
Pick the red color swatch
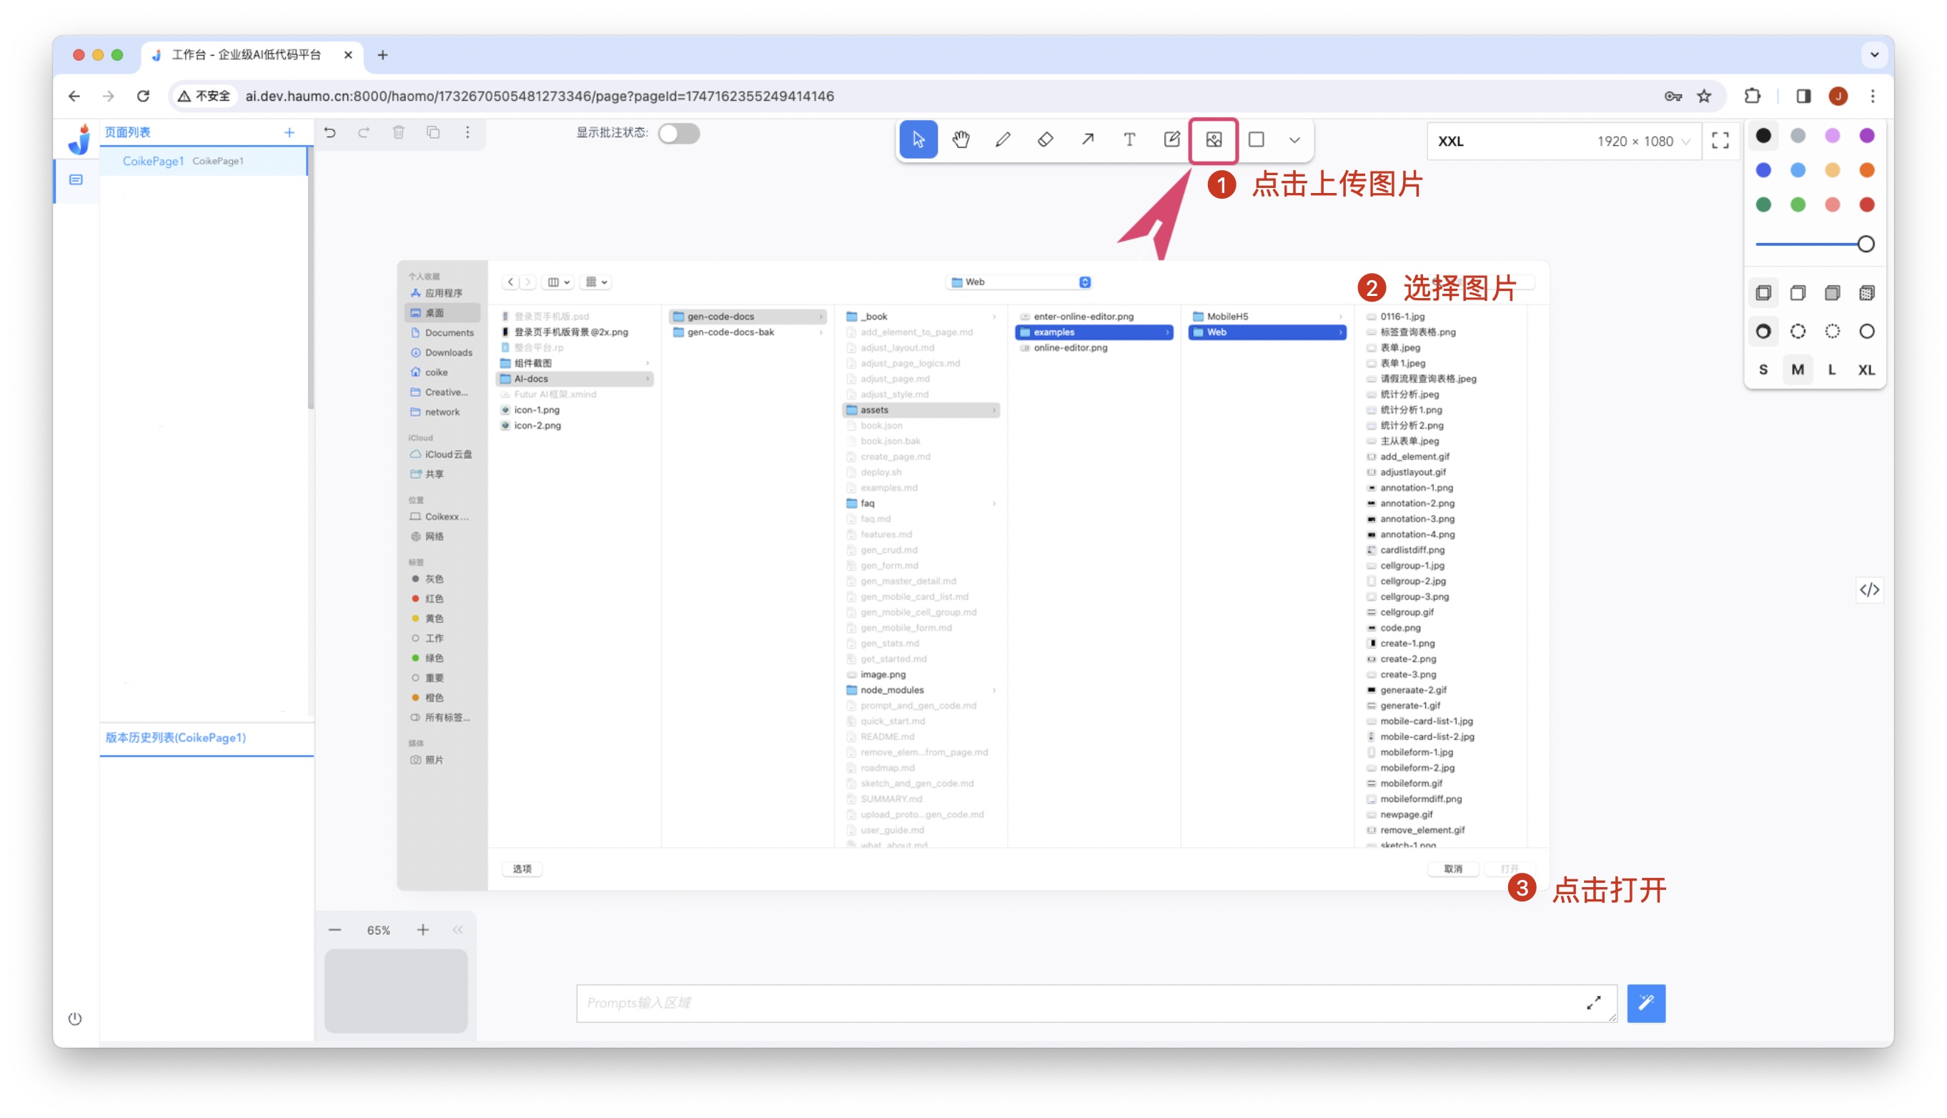(1866, 204)
